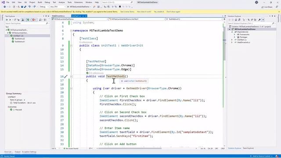Image resolution: width=281 pixels, height=158 pixels.
Task: Collapse the using block at line 19
Action: point(71,88)
